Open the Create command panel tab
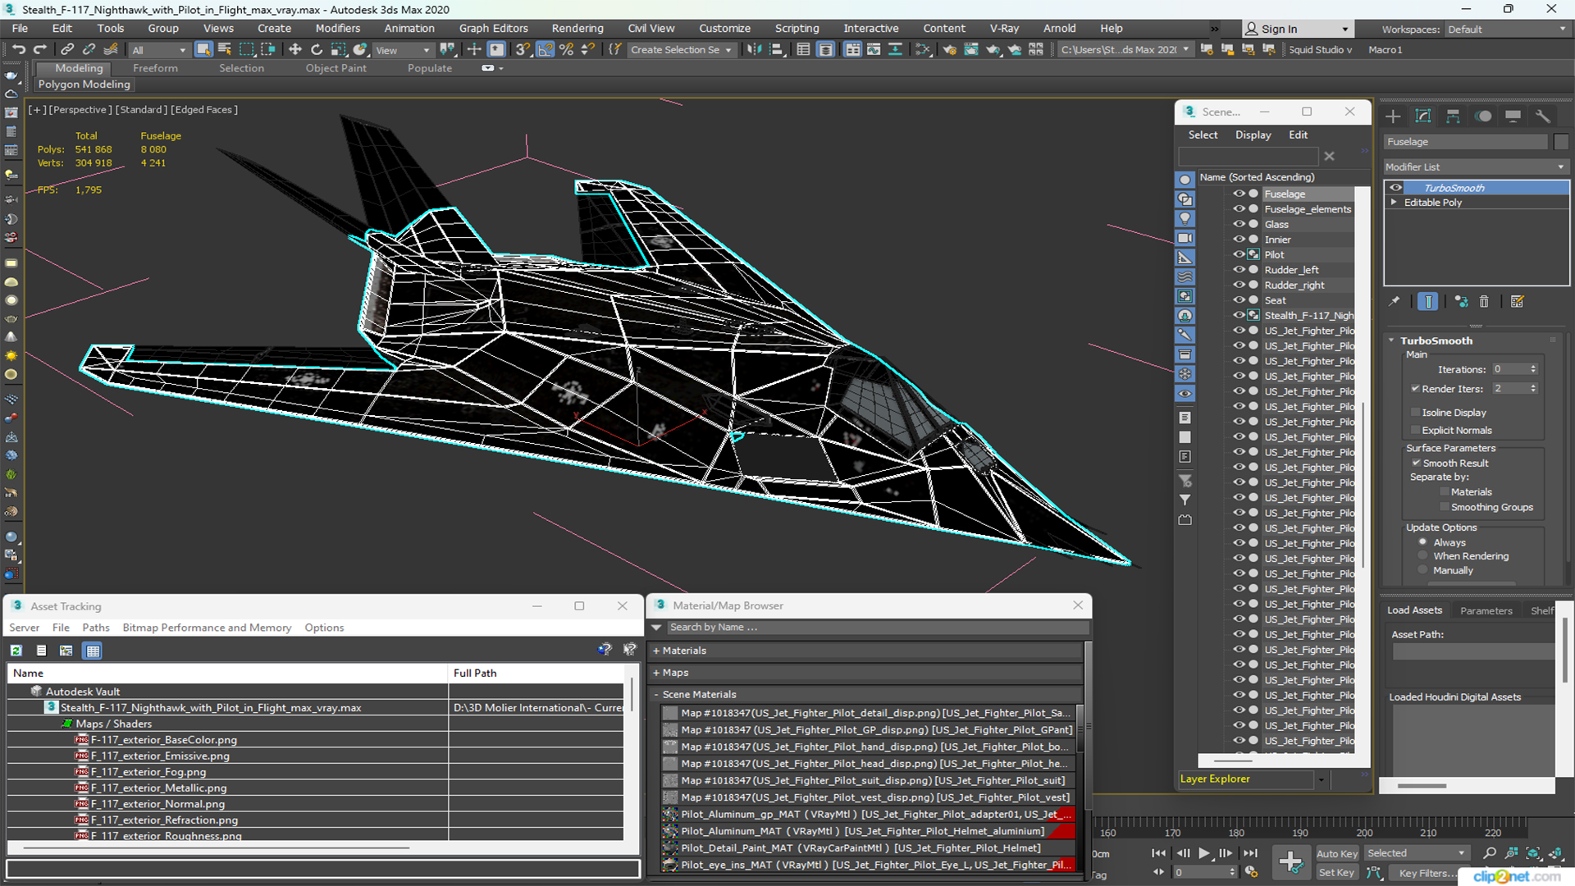The height and width of the screenshot is (886, 1575). (x=1393, y=116)
